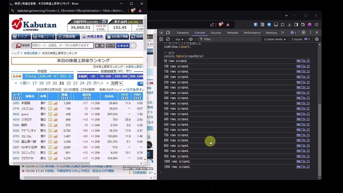
Task: Open the Custom levels dropdown
Action: coord(275,39)
